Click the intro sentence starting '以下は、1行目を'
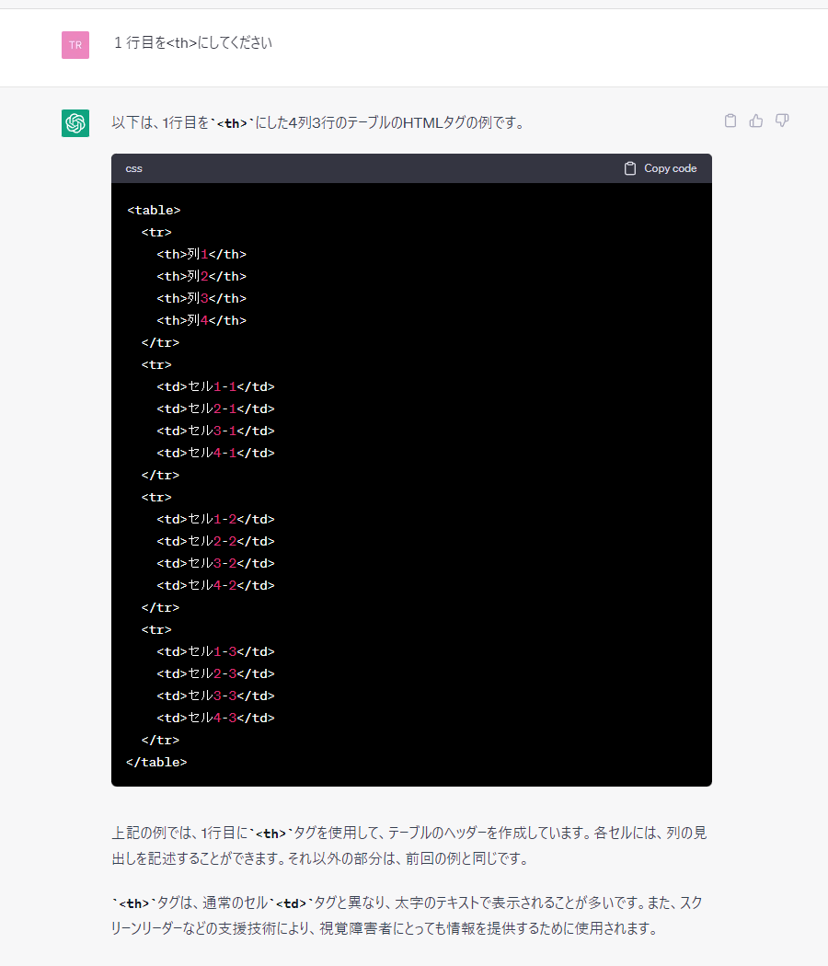Screen dimensions: 828x966 pyautogui.click(x=318, y=123)
